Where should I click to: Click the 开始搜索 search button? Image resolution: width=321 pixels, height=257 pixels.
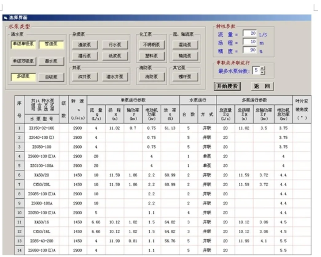point(227,86)
